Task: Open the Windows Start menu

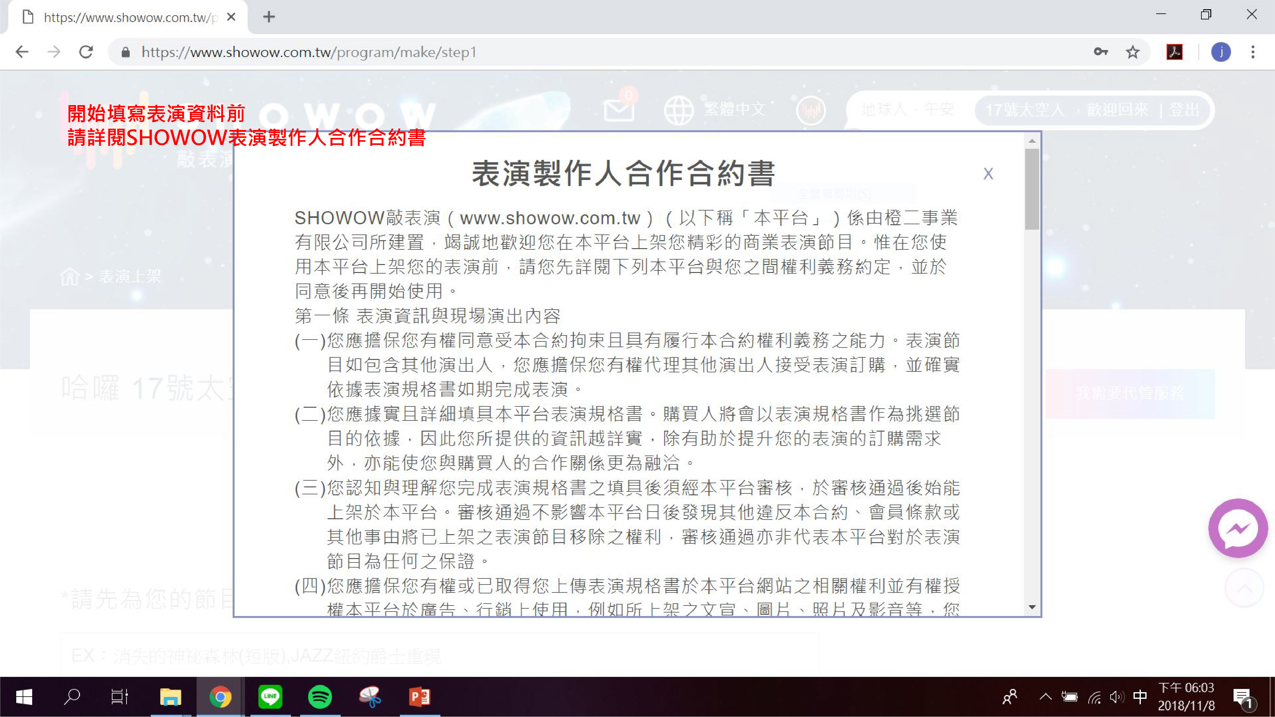Action: click(x=24, y=697)
